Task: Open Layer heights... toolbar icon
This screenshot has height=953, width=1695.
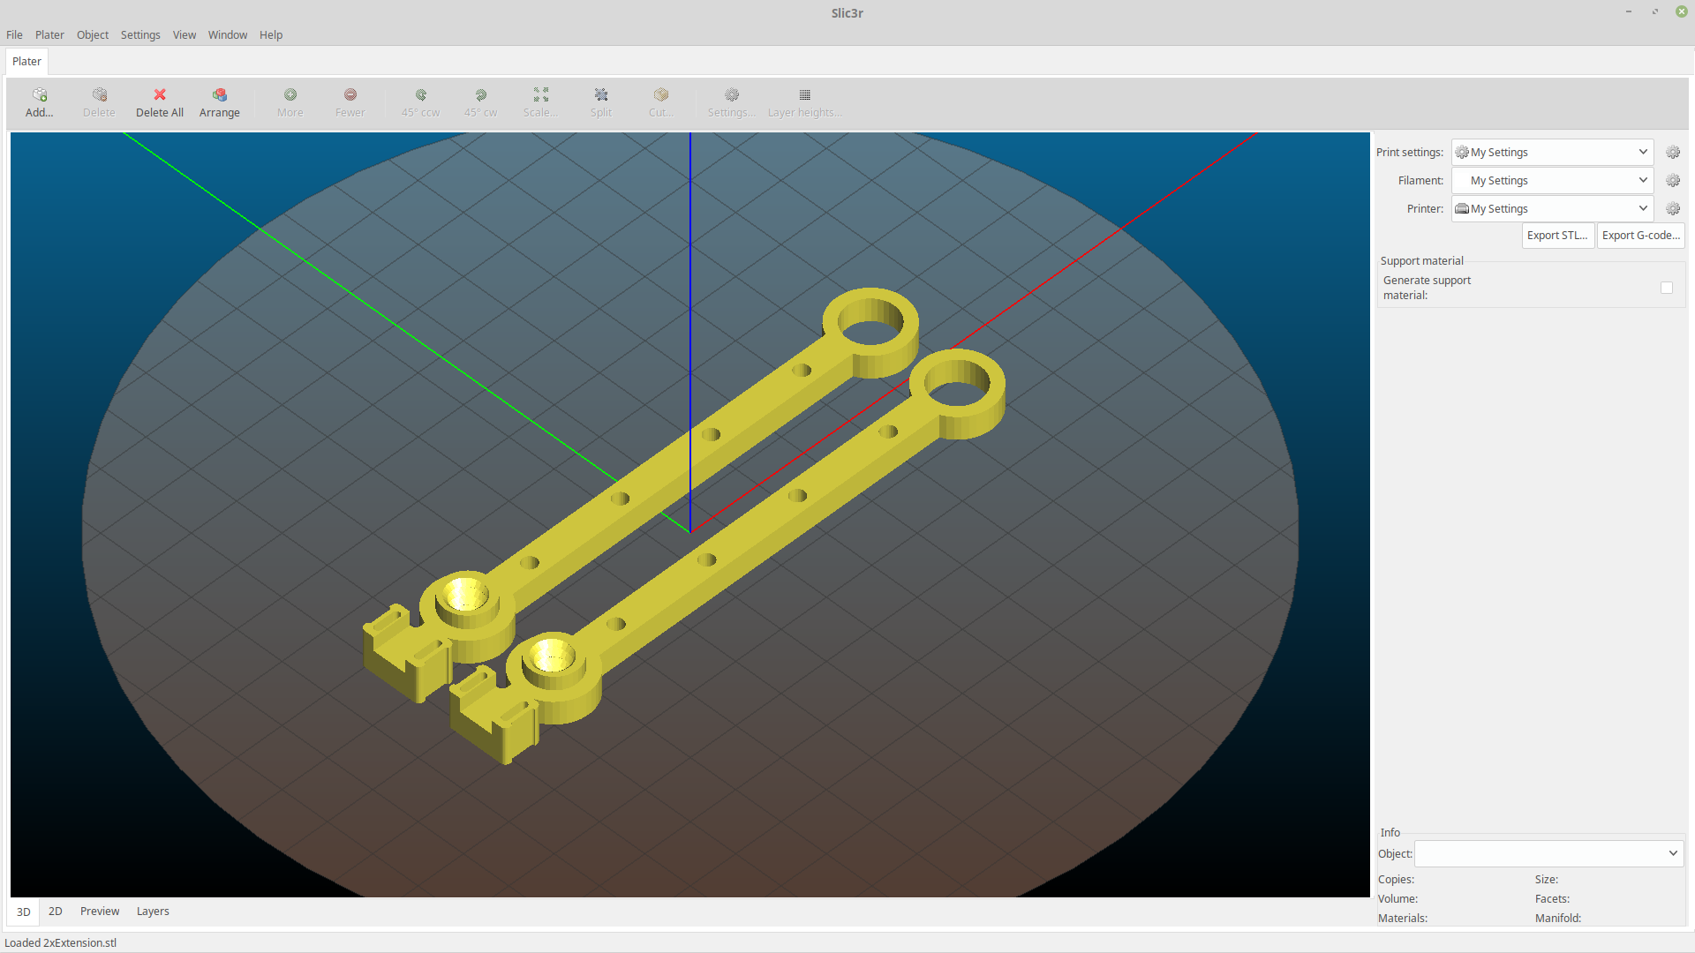Action: (805, 94)
